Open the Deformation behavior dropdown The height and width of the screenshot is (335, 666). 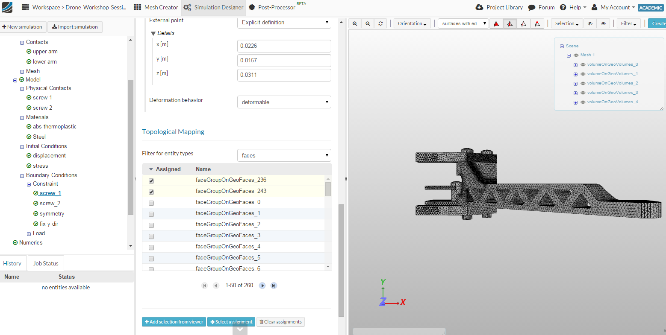pyautogui.click(x=284, y=102)
